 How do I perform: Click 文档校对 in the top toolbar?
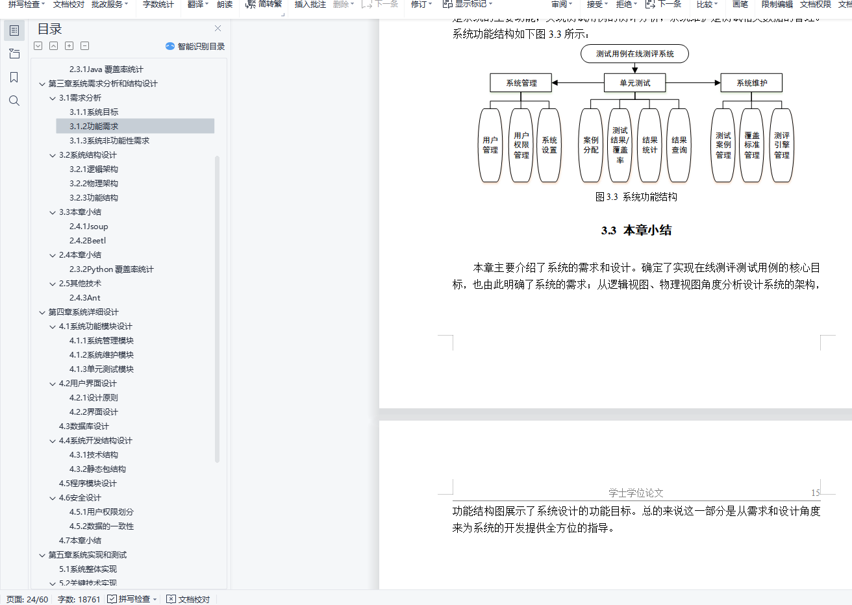[69, 4]
